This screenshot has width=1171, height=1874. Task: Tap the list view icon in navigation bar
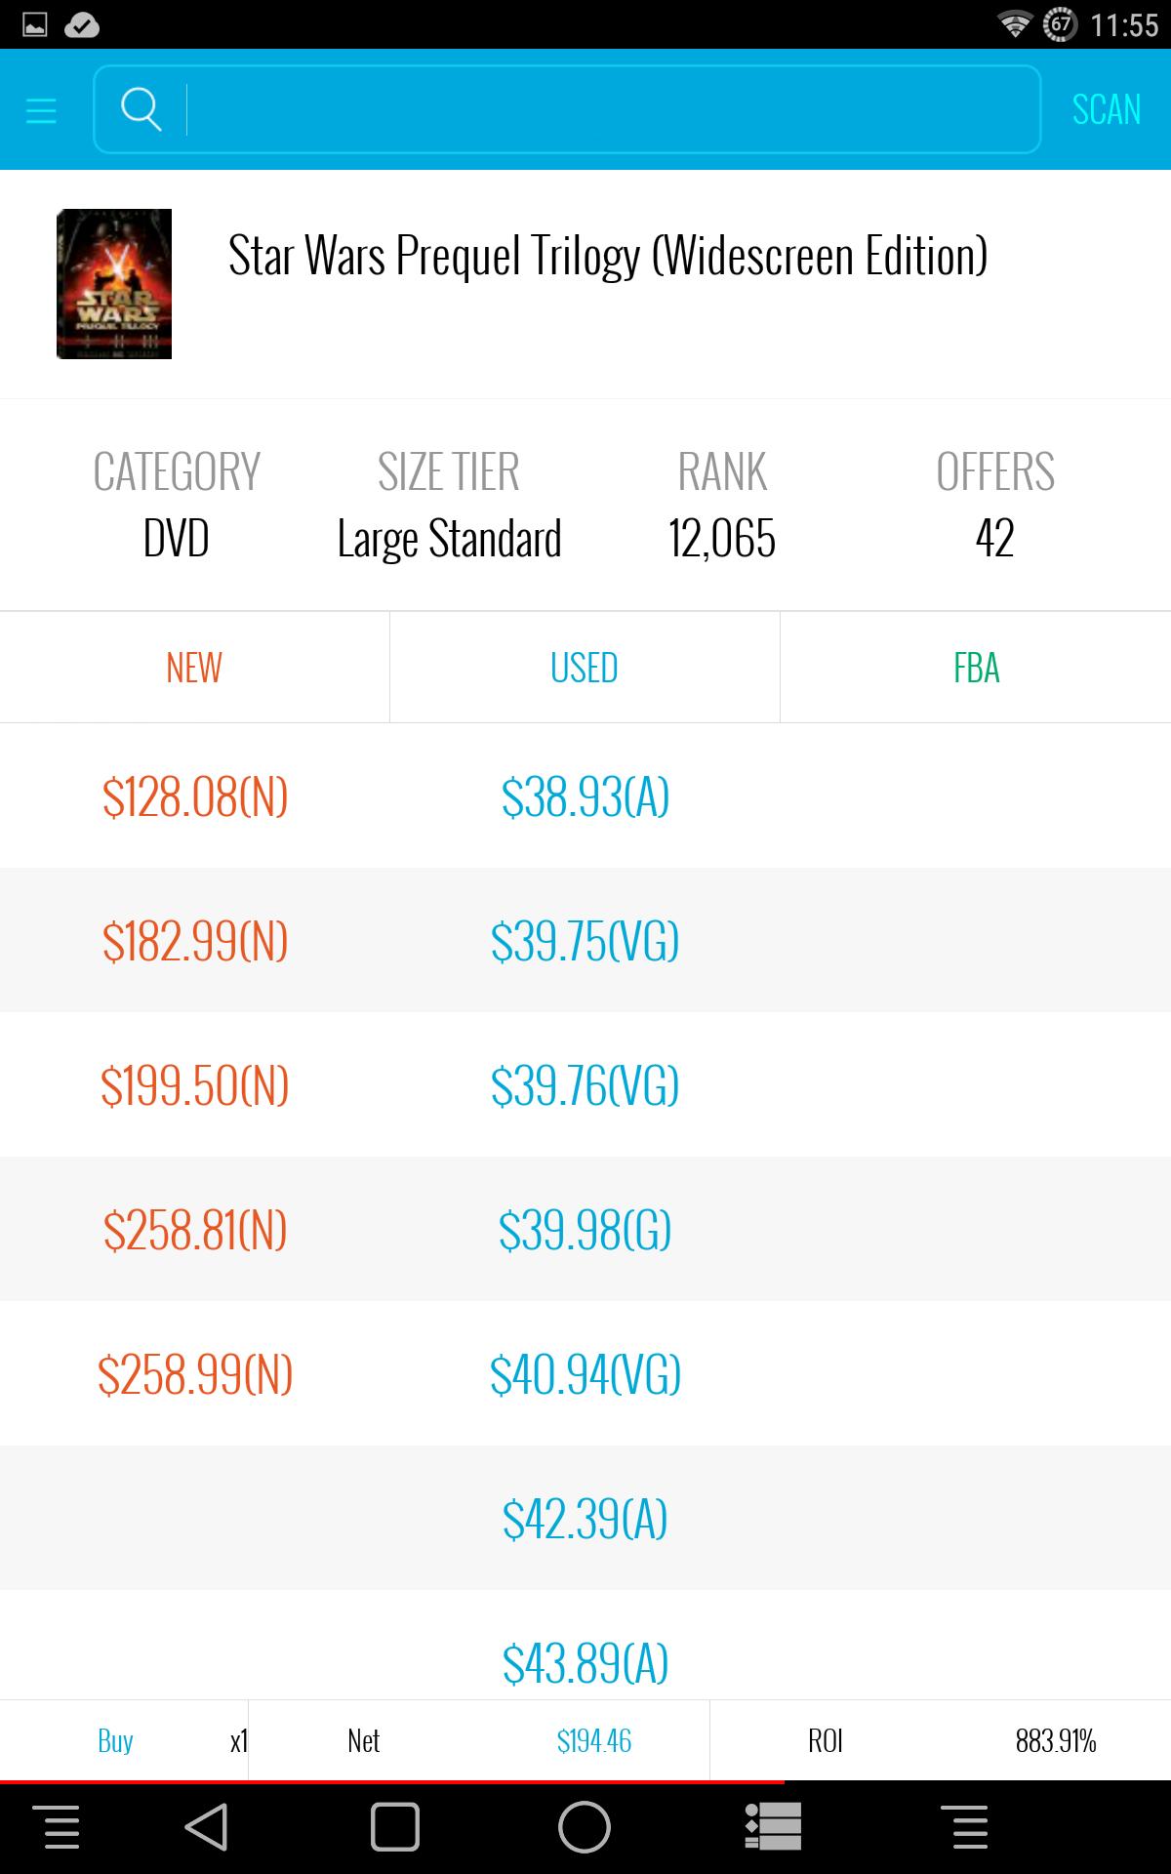(x=773, y=1826)
